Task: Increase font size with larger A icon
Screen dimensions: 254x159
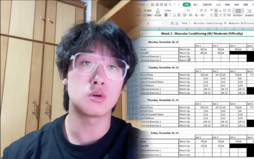Action: (201, 10)
